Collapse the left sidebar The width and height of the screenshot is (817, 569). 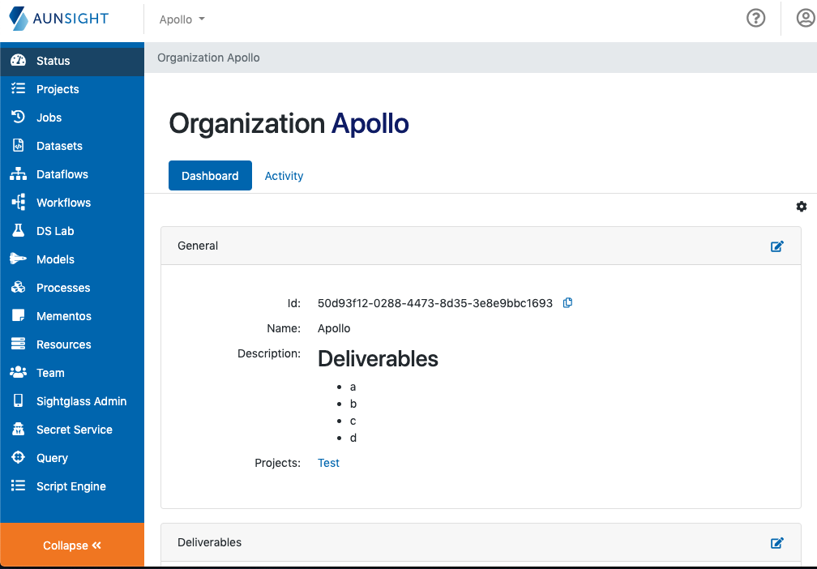tap(72, 545)
